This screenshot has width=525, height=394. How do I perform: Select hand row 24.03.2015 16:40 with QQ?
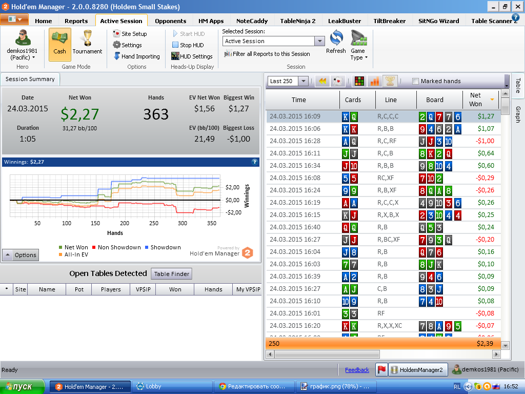383,227
